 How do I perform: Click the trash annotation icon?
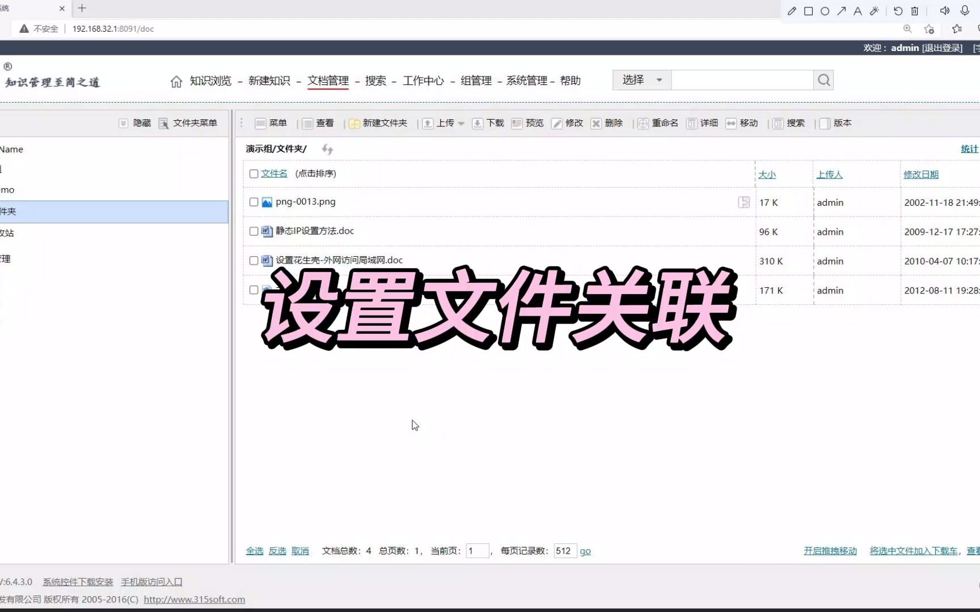tap(915, 11)
